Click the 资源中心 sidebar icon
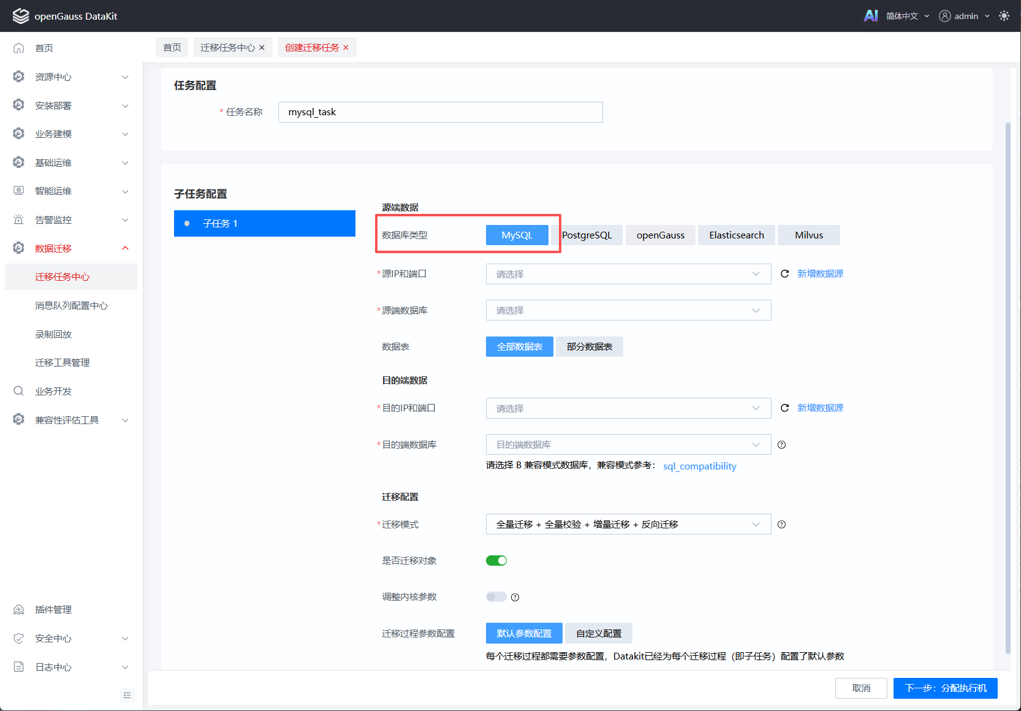This screenshot has width=1021, height=711. [x=19, y=77]
